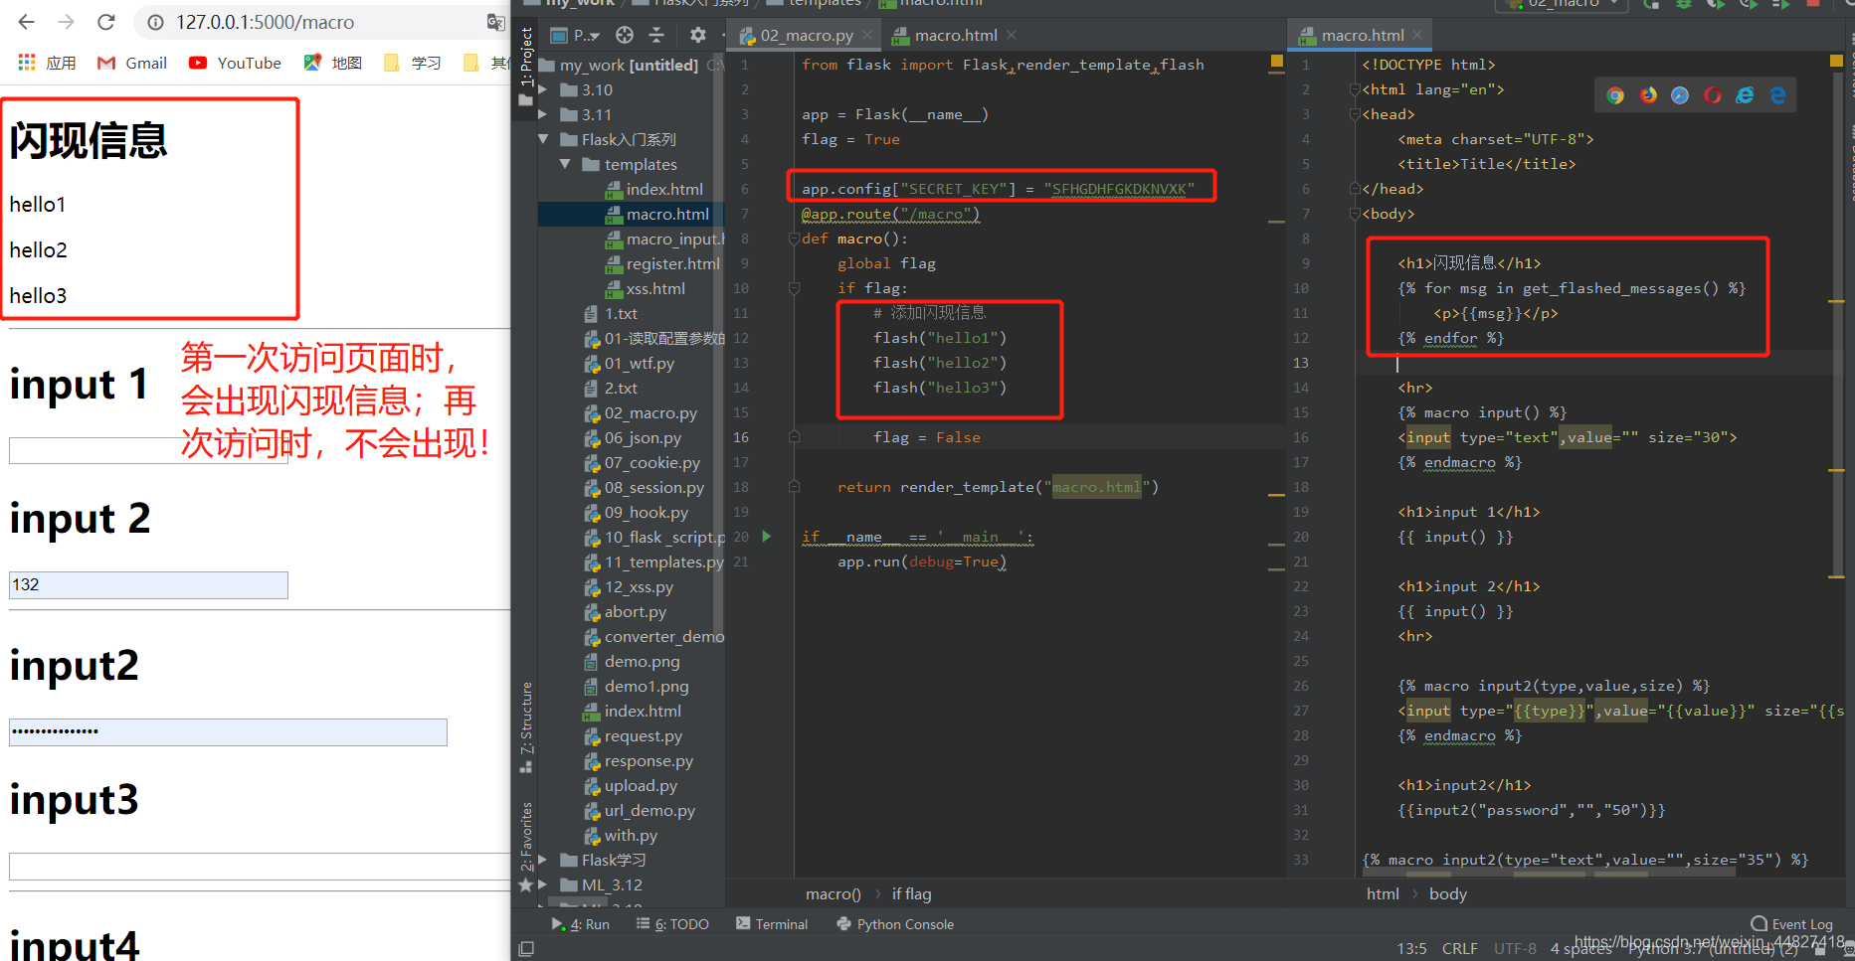Click UTF-8 encoding in status bar

click(1515, 948)
